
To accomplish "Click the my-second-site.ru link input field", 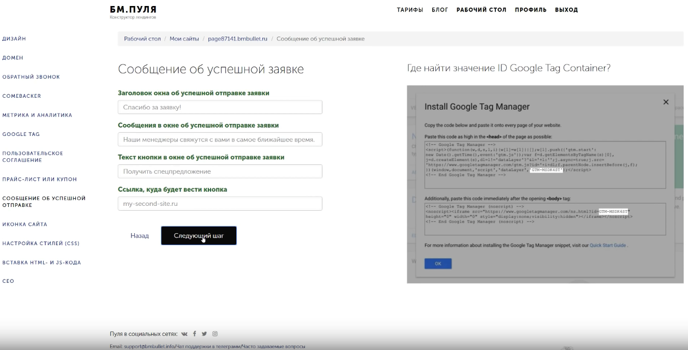I will point(220,204).
